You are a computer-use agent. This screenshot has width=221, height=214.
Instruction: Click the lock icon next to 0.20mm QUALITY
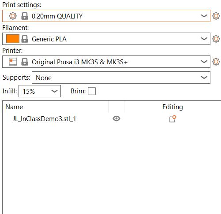[25, 16]
